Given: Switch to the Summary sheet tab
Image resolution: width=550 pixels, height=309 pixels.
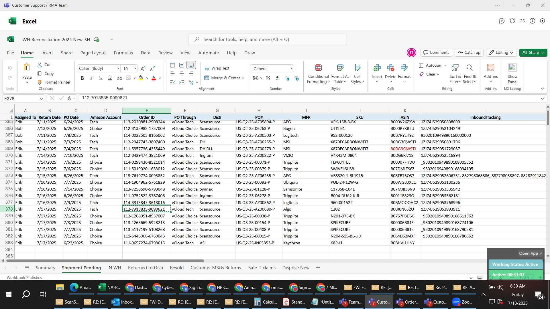Looking at the screenshot, I should click(45, 268).
